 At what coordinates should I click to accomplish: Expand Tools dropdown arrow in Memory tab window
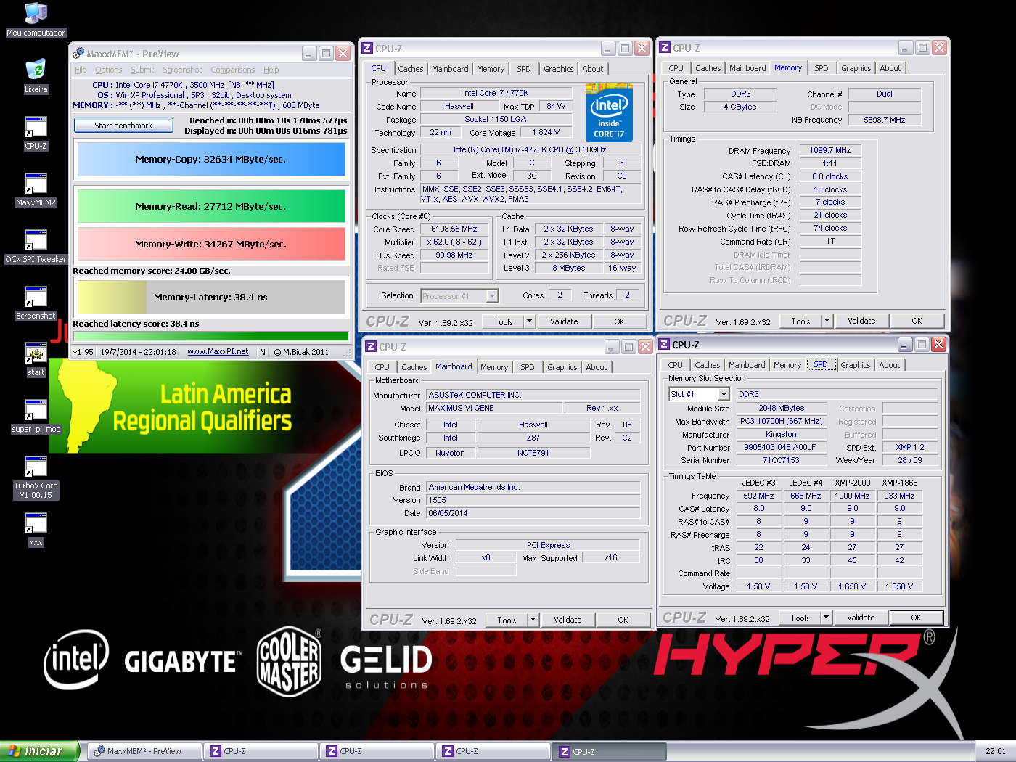(x=827, y=321)
